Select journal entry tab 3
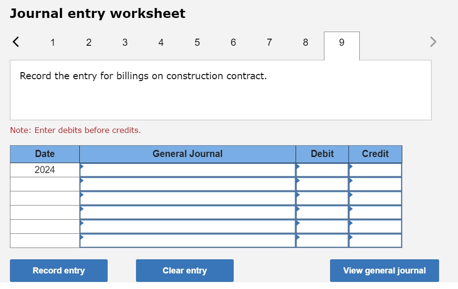 click(x=125, y=42)
